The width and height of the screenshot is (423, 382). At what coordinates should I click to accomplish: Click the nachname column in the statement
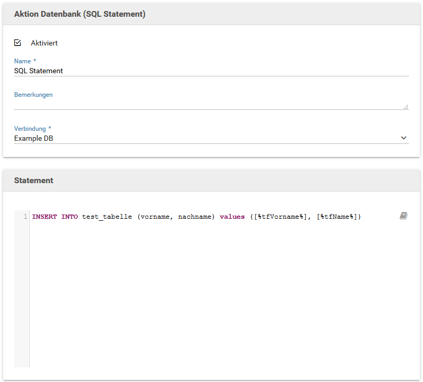[195, 217]
